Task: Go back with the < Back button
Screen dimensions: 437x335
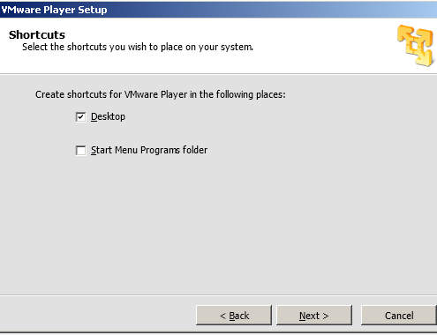Action: pos(234,316)
